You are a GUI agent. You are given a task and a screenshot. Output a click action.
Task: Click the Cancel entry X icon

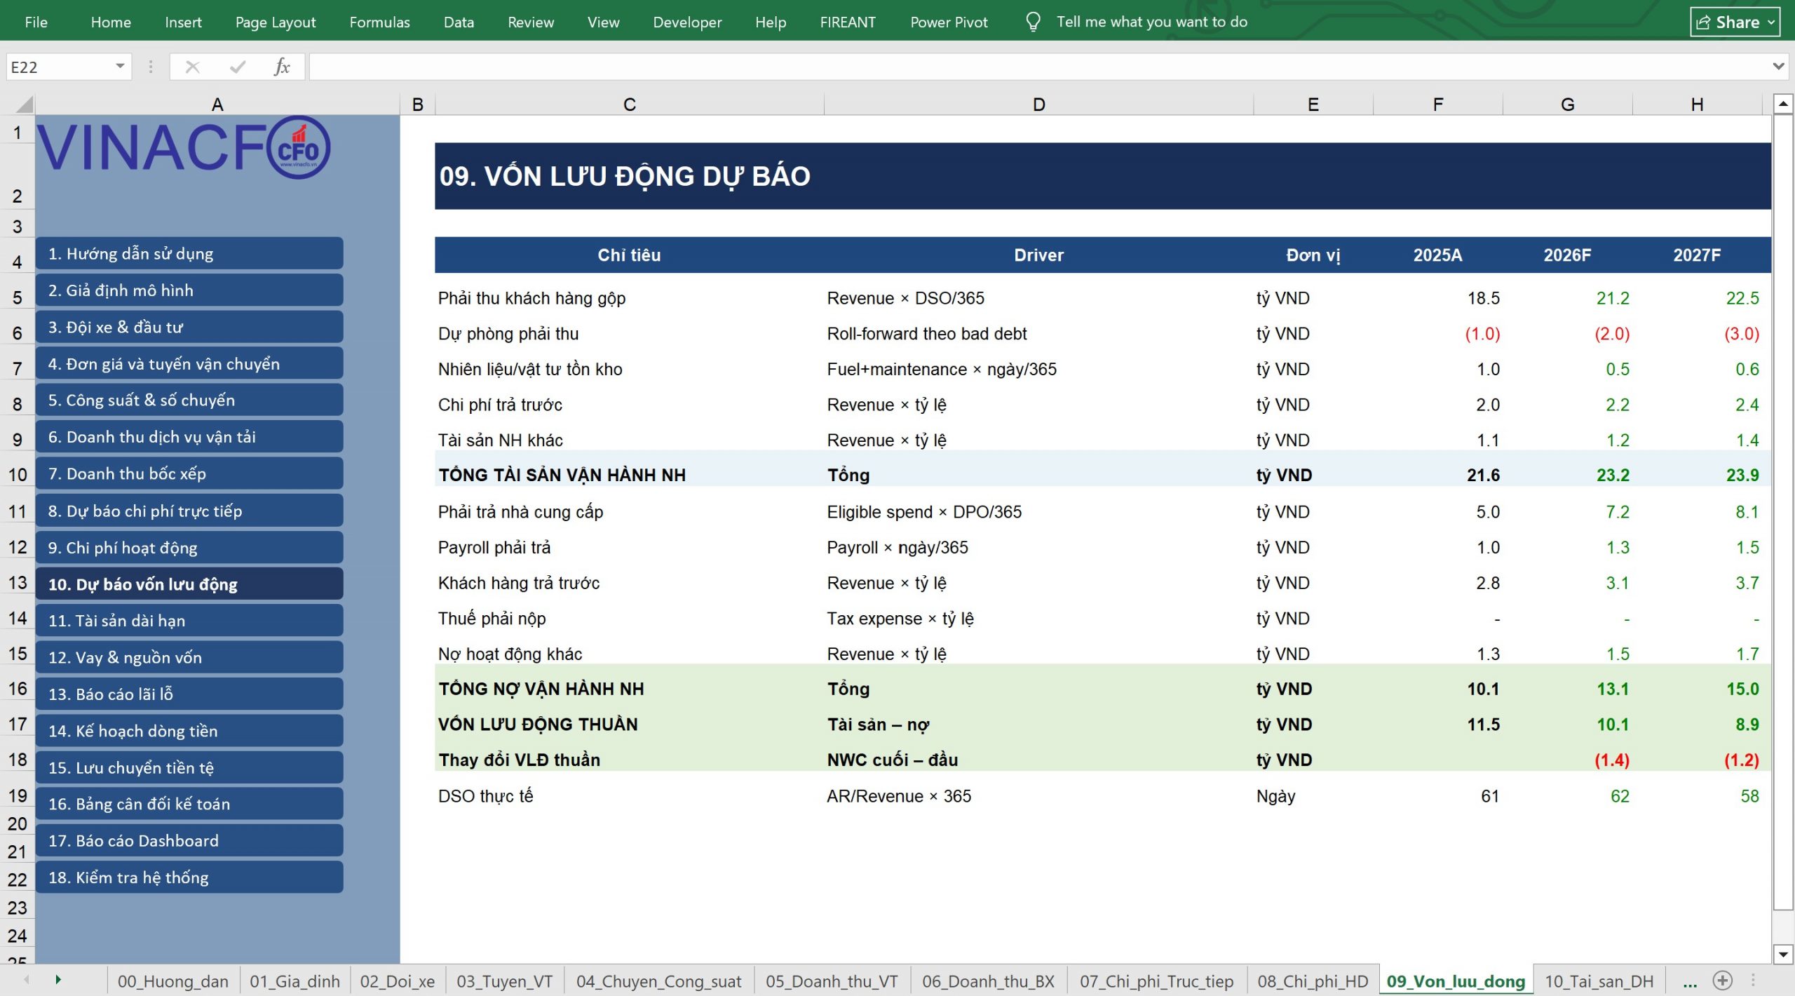click(192, 67)
